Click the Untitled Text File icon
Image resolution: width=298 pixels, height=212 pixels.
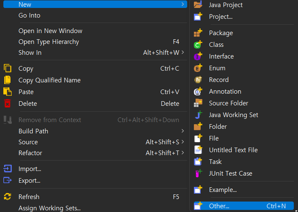198,150
